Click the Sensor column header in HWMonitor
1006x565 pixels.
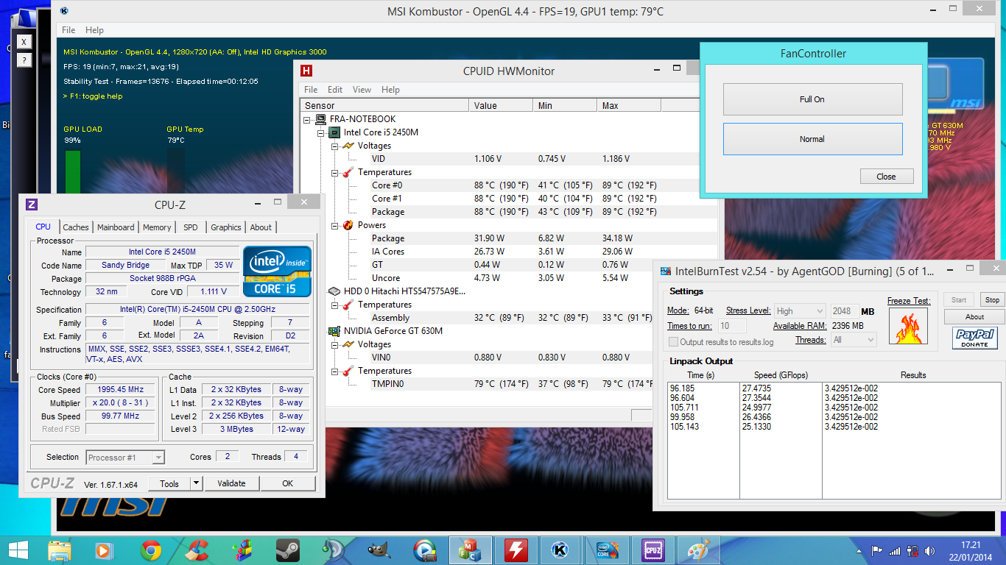[384, 106]
